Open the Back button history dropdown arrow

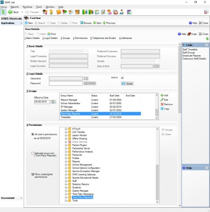point(22,12)
